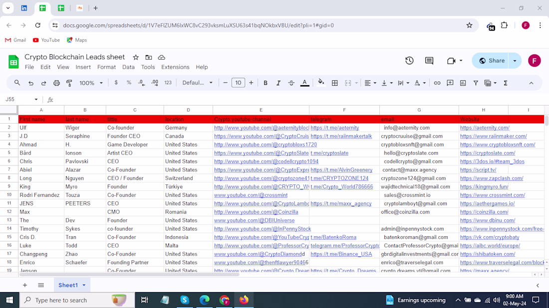Open Skype from taskbar

(185, 300)
